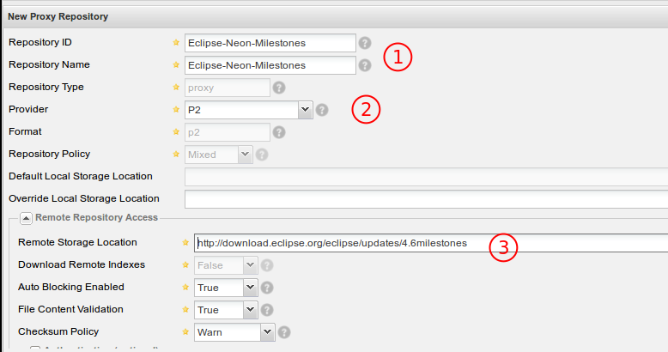The width and height of the screenshot is (668, 352).
Task: Click into the Repository ID text field
Action: (270, 43)
